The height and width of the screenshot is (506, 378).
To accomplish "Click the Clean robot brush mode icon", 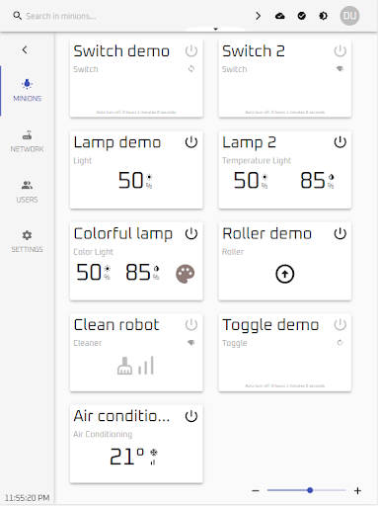I will [124, 366].
